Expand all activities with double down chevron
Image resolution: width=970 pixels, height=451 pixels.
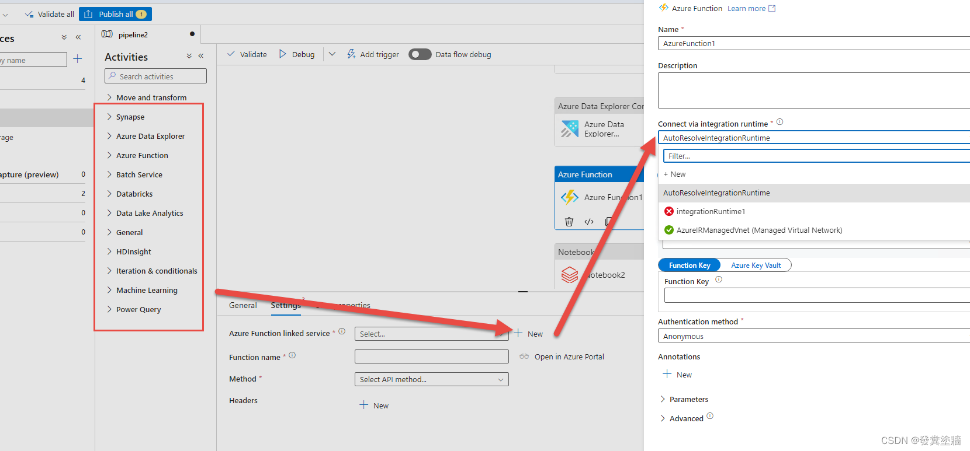[x=189, y=56]
